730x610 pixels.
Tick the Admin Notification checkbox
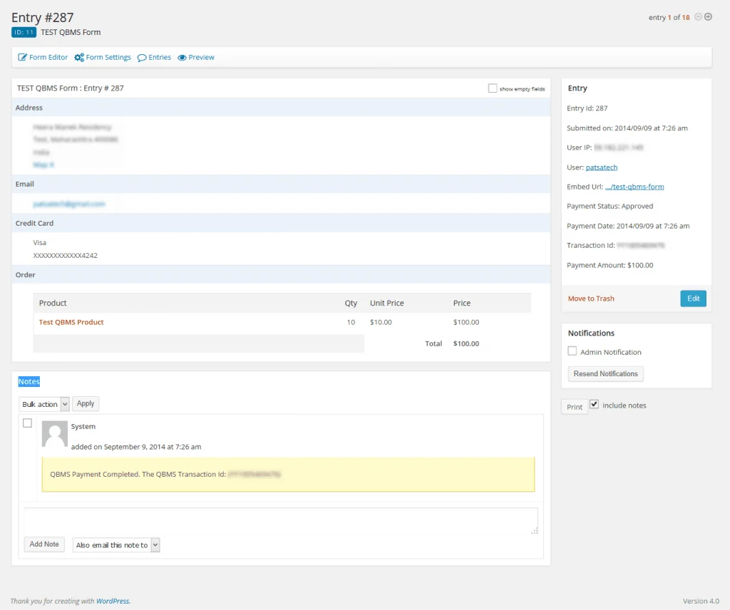point(572,351)
